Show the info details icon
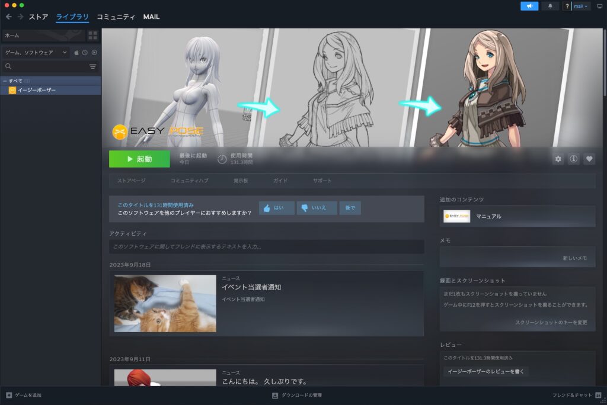This screenshot has height=405, width=607. tap(574, 159)
